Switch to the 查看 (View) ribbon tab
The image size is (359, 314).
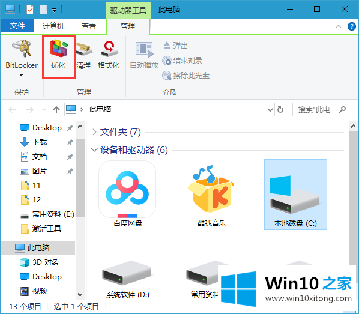tap(89, 26)
